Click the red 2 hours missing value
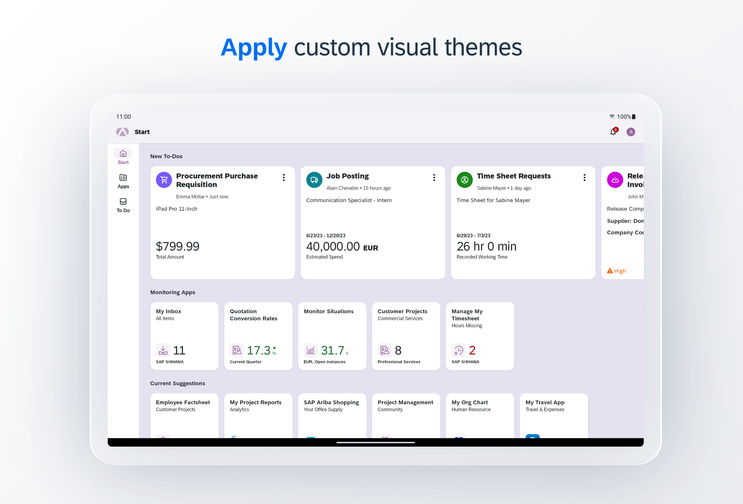 472,350
